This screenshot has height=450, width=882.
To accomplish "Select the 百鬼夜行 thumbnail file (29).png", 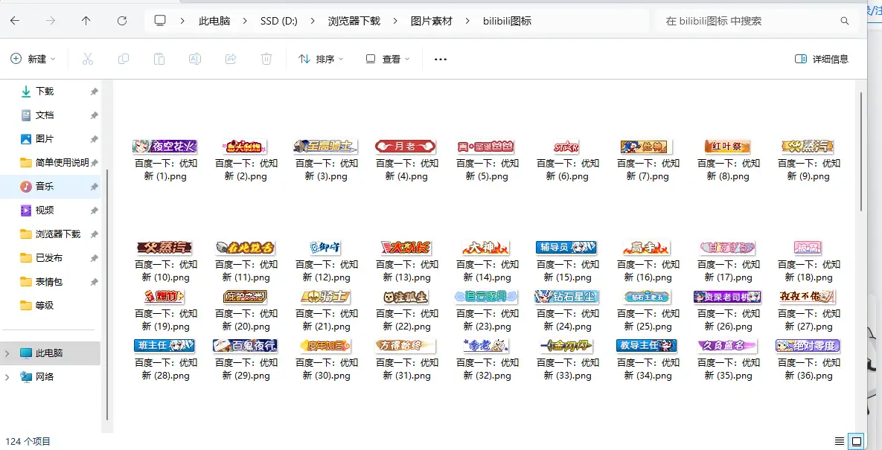I will [246, 346].
